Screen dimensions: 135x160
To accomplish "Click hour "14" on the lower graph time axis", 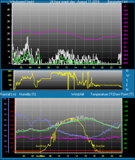I will (76, 156).
